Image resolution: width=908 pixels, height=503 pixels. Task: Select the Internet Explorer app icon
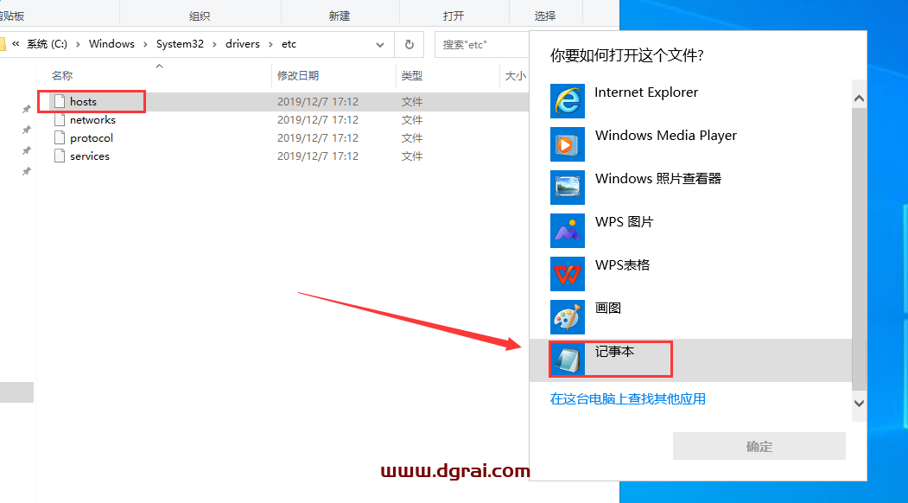click(x=568, y=101)
